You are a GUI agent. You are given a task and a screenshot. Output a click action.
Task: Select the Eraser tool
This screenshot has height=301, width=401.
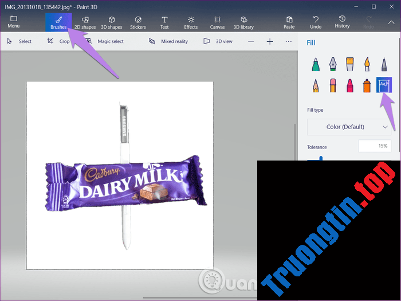tap(333, 85)
